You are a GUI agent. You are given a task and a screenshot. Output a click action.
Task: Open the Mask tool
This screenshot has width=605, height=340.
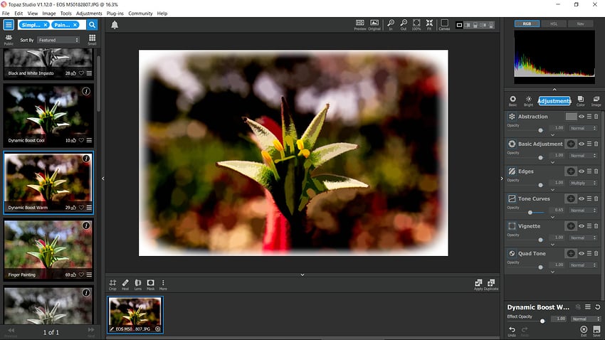pos(150,284)
